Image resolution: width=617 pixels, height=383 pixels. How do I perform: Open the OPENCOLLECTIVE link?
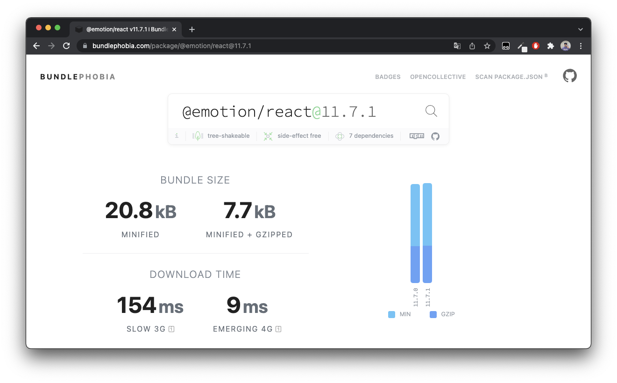click(x=438, y=77)
